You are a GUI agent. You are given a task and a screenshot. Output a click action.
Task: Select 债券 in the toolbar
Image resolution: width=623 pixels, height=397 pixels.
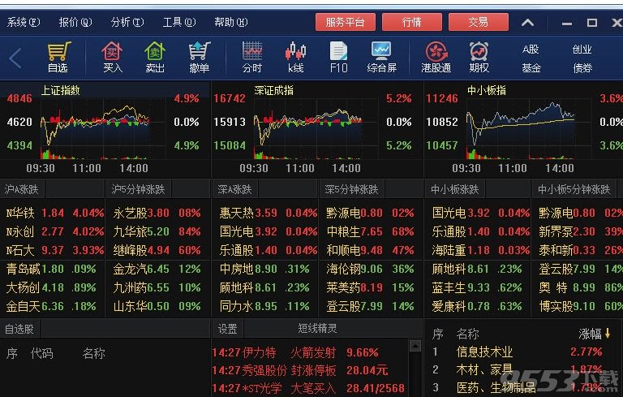pyautogui.click(x=582, y=68)
